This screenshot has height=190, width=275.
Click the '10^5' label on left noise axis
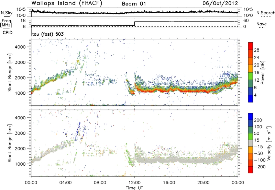[21, 10]
